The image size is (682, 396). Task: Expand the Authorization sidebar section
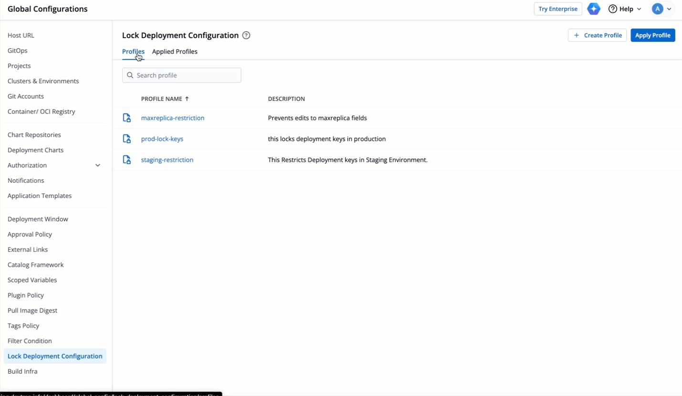(97, 165)
